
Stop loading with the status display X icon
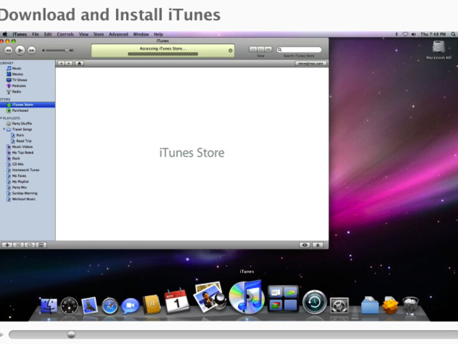tap(230, 51)
